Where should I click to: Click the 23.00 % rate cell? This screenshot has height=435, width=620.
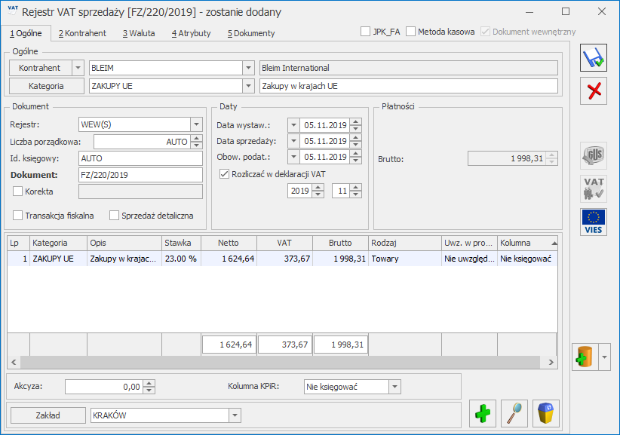(x=181, y=259)
